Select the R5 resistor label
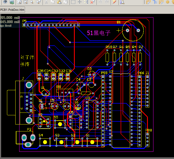 [128, 47]
